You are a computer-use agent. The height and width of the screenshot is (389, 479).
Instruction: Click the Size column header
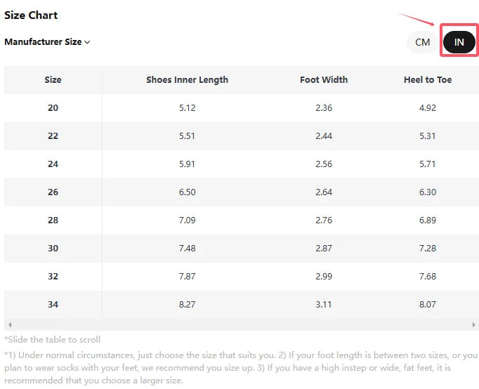coord(53,80)
